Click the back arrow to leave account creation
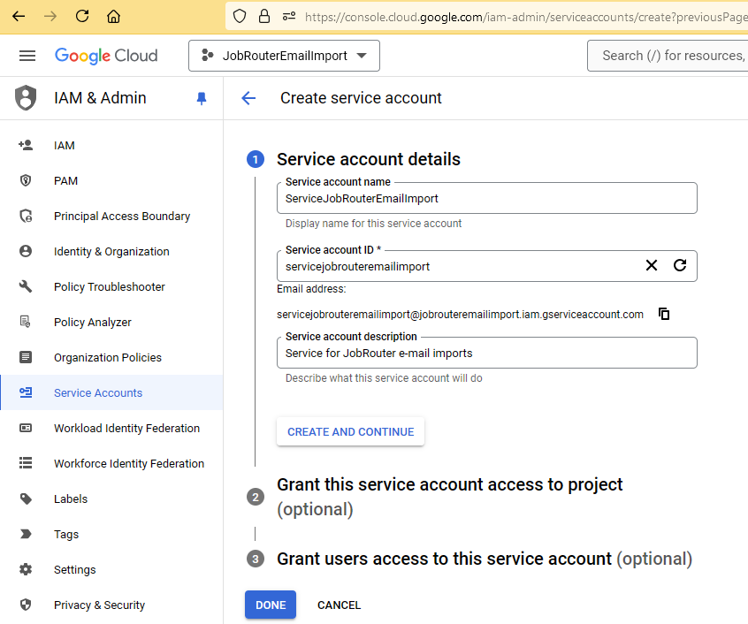This screenshot has height=624, width=748. pyautogui.click(x=248, y=98)
